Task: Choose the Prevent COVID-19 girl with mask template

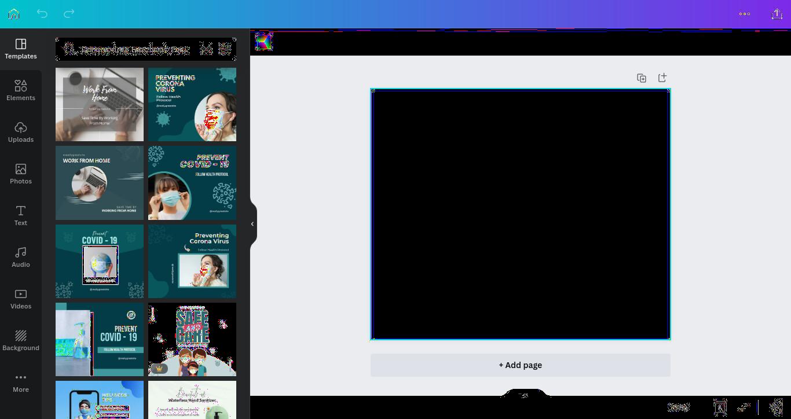Action: point(192,183)
